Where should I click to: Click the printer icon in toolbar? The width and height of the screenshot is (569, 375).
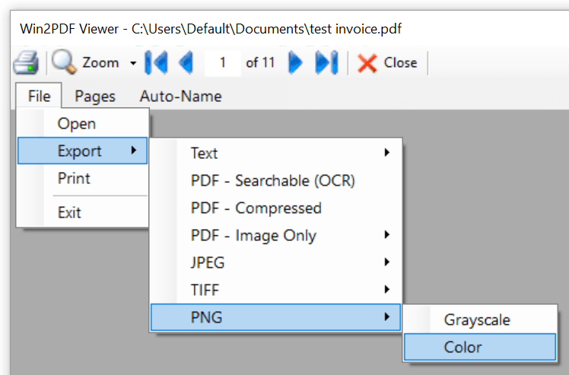pyautogui.click(x=25, y=62)
